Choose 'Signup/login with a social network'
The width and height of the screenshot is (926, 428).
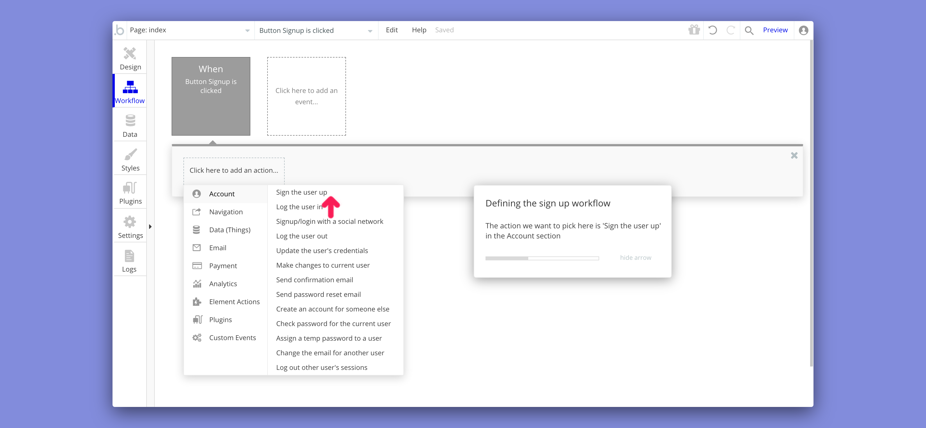pyautogui.click(x=329, y=221)
